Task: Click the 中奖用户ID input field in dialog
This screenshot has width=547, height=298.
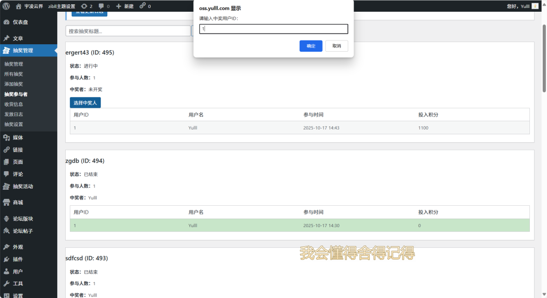Action: (273, 29)
